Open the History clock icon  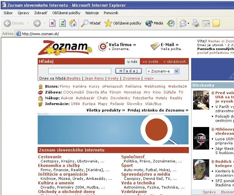pyautogui.click(x=171, y=23)
